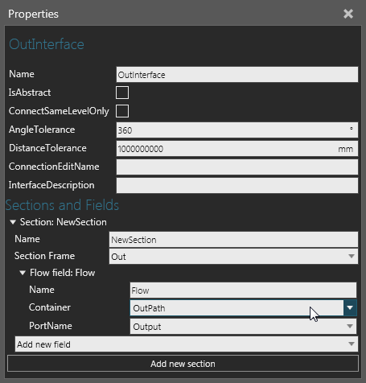Screen dimensions: 366x383
Task: Click the Add new section button
Action: [x=183, y=364]
